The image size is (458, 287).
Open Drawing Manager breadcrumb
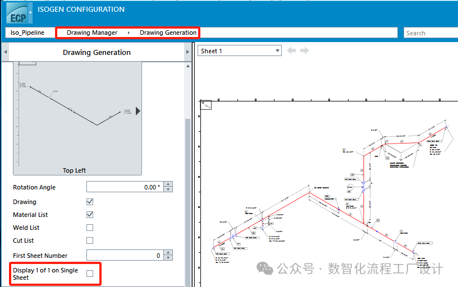tap(92, 33)
